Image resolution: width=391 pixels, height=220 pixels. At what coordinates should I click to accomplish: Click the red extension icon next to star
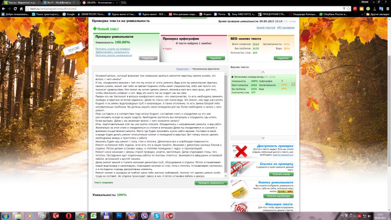click(355, 9)
